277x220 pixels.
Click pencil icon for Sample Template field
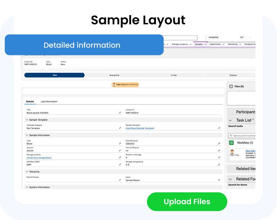pos(219,128)
